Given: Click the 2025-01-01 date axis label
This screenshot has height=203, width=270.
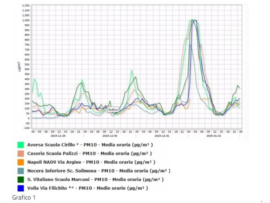Looking at the screenshot, I should tap(214, 136).
